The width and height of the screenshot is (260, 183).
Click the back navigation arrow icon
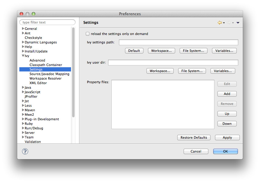[x=220, y=23]
